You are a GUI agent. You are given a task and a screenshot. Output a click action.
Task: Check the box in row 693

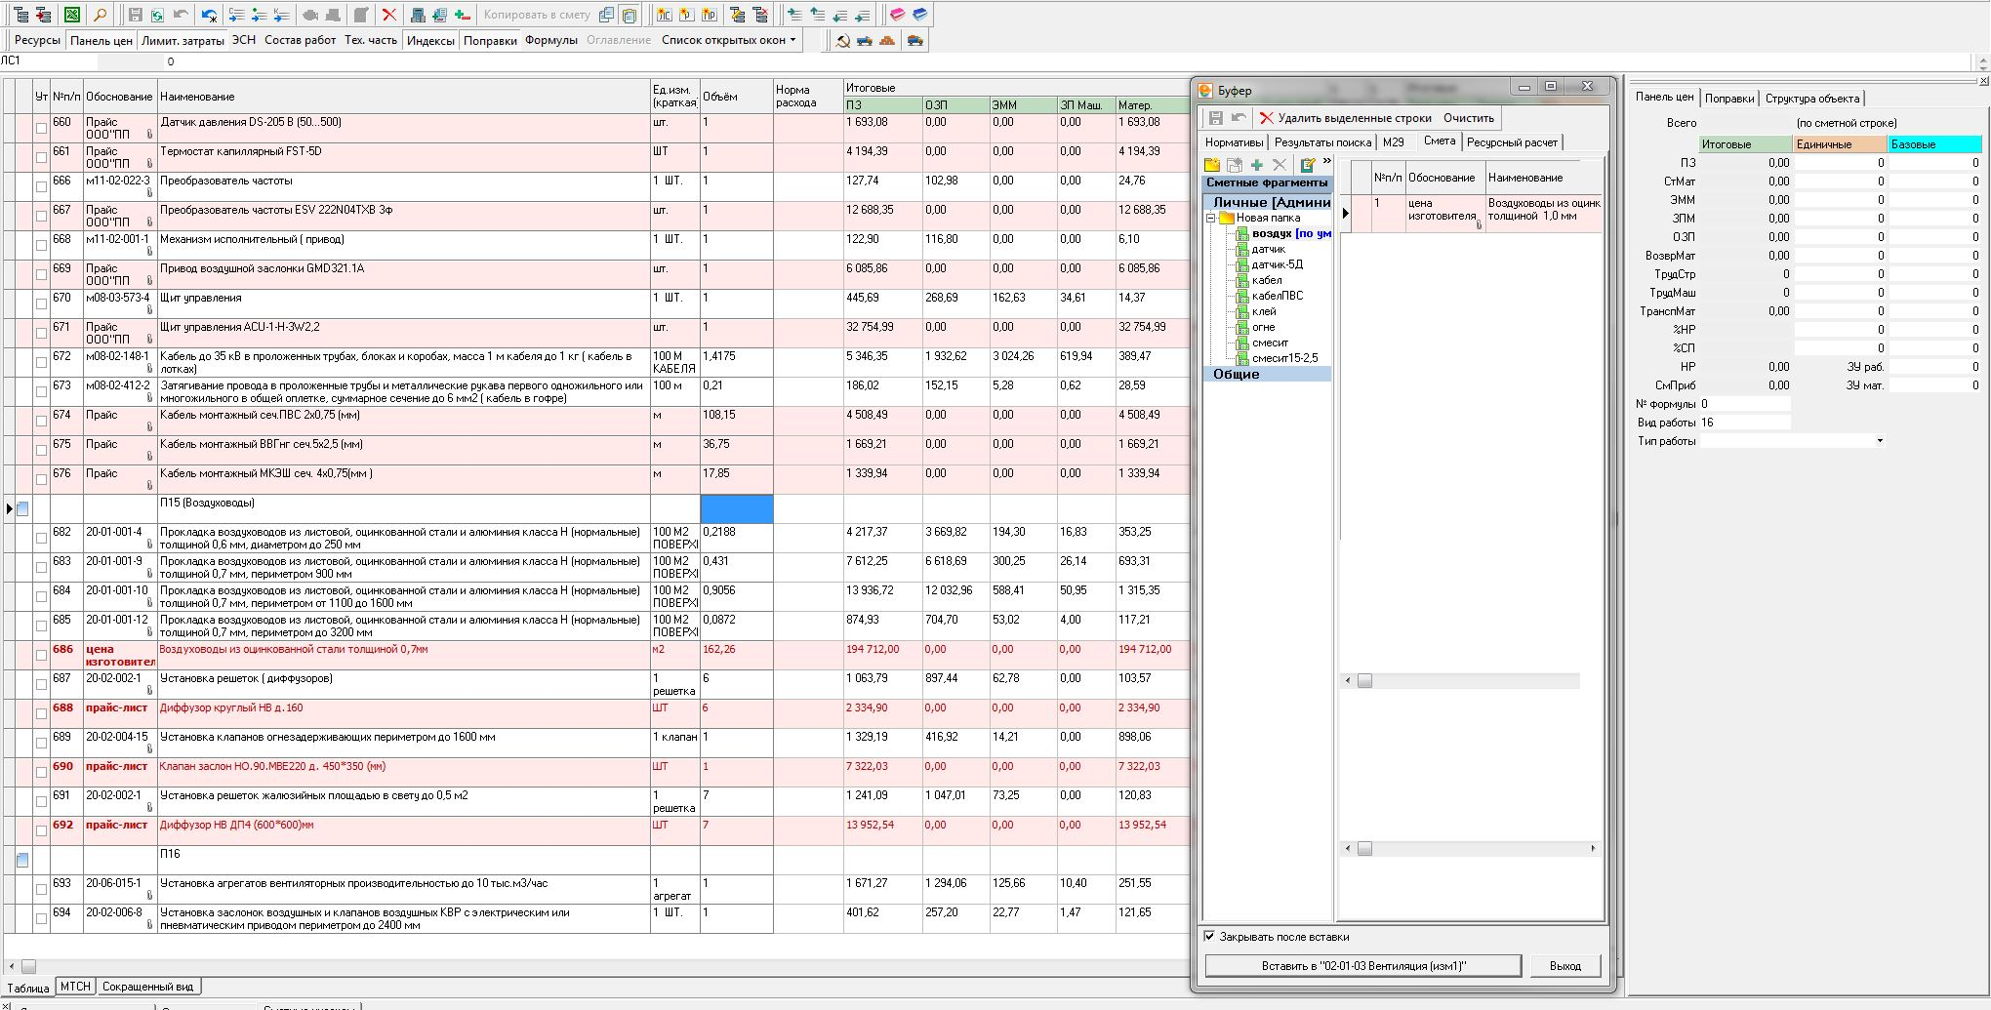(41, 889)
